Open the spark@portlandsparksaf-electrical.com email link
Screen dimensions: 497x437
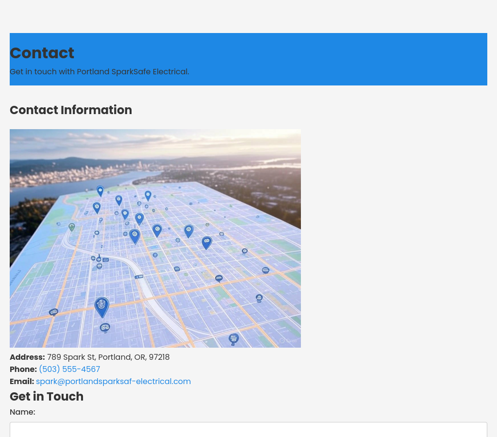113,382
